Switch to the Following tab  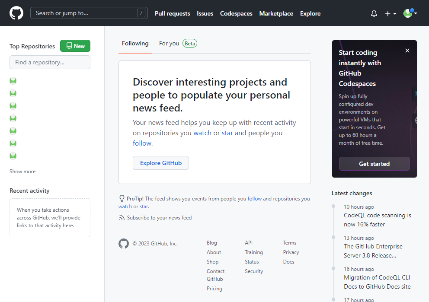pyautogui.click(x=135, y=44)
